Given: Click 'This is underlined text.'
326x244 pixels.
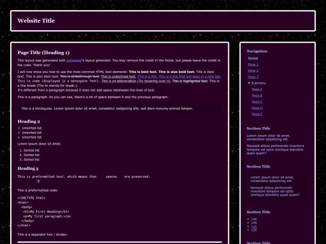Looking at the screenshot, I should coord(118,77).
